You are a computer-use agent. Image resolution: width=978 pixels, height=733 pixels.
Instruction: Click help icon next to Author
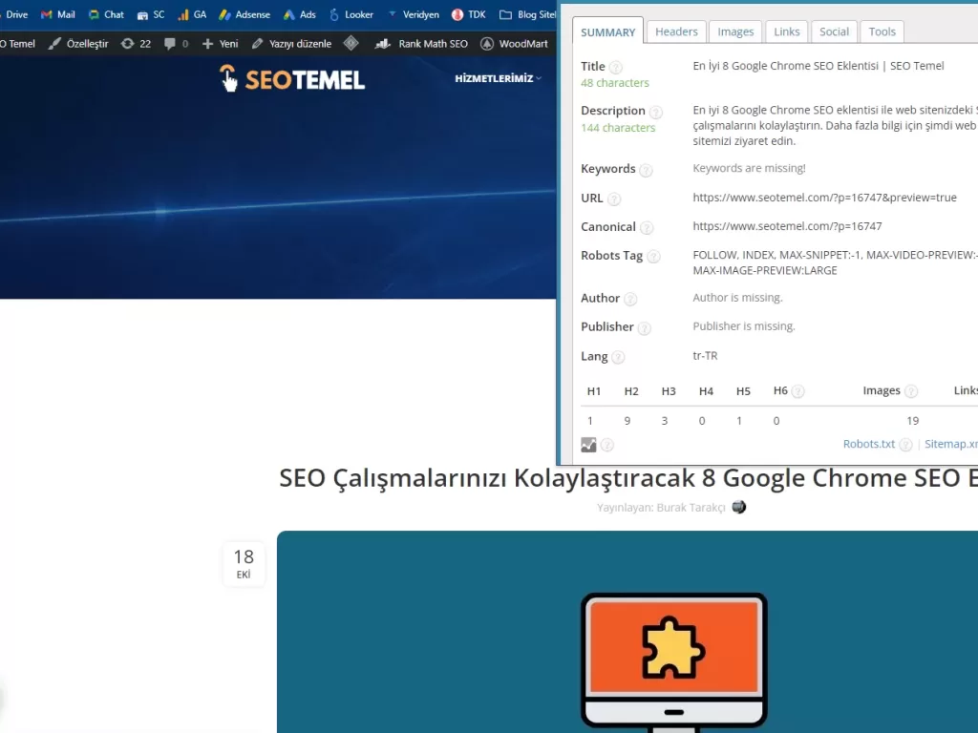pyautogui.click(x=630, y=300)
